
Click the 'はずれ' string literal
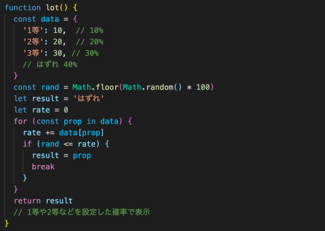point(89,99)
